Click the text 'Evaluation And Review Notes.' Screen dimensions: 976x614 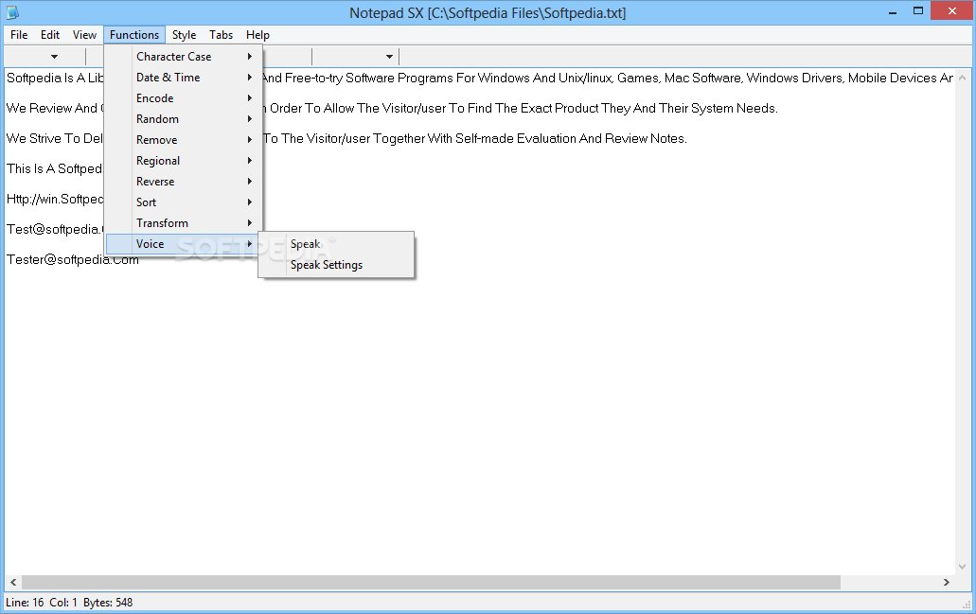(x=602, y=139)
